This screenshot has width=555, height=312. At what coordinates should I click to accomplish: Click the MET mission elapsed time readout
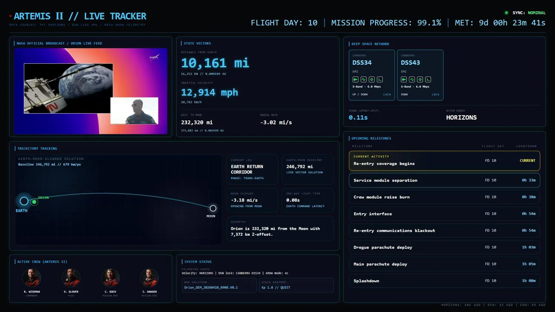[500, 23]
